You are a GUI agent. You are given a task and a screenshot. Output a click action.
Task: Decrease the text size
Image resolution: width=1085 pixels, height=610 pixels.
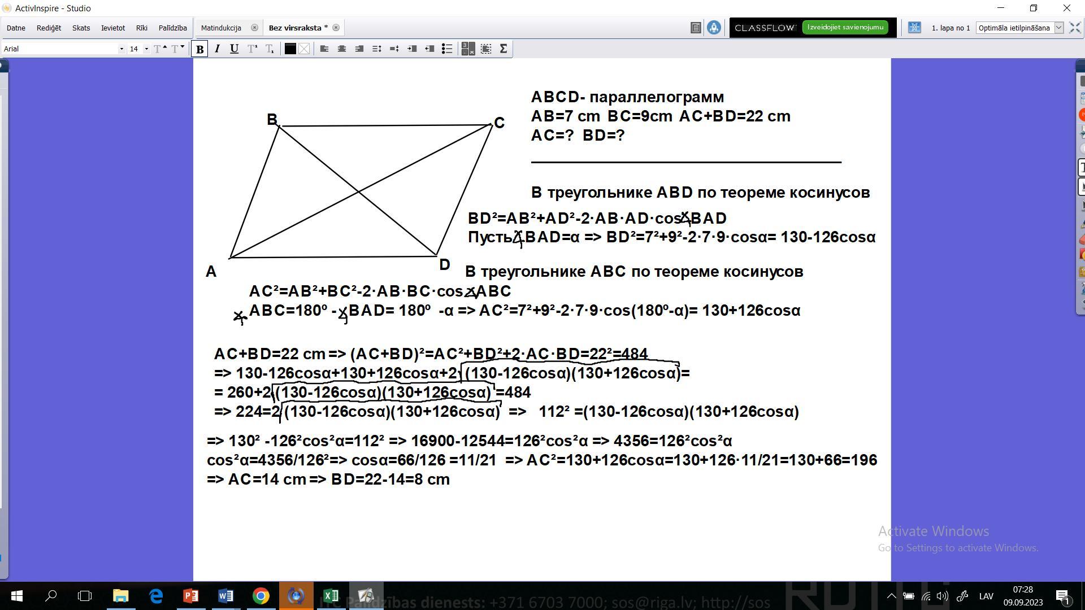point(177,49)
